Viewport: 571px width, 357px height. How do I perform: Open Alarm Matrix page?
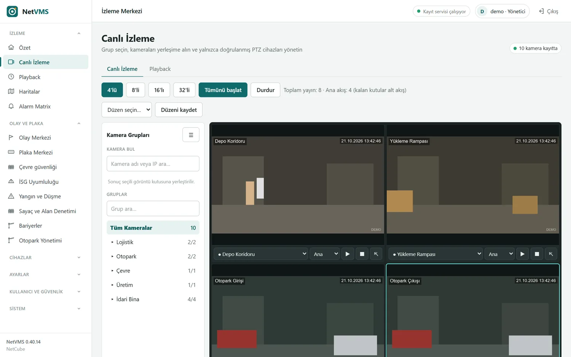[x=46, y=107]
